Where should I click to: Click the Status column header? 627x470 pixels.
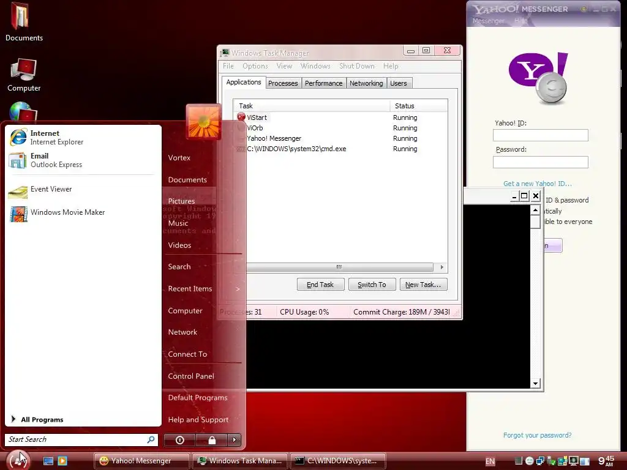click(x=418, y=106)
